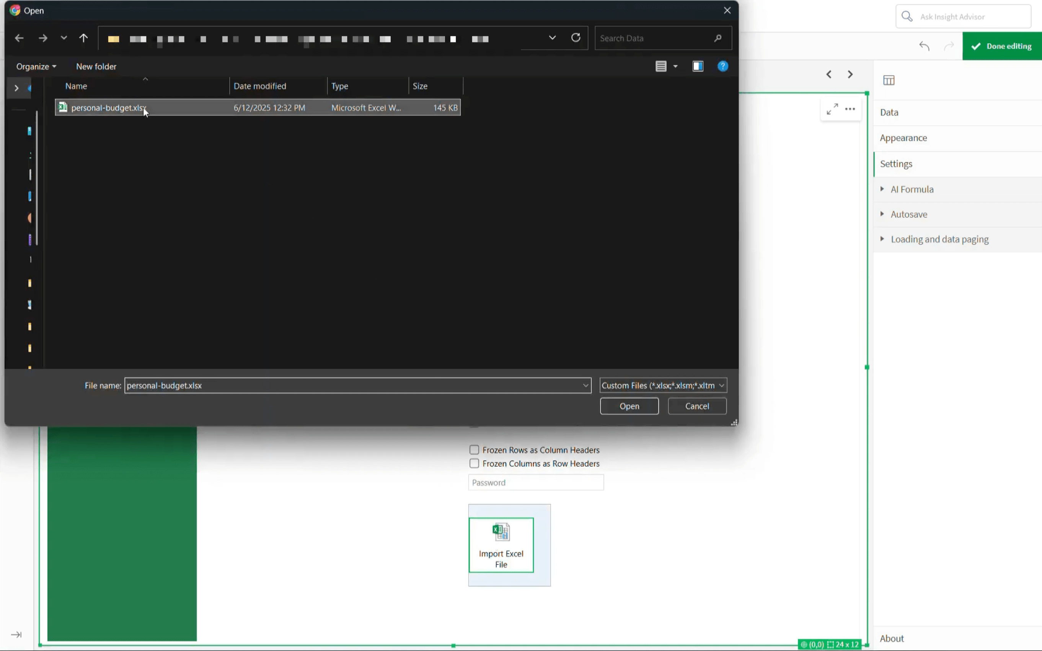Click the undo arrow icon
Viewport: 1042px width, 651px height.
pyautogui.click(x=924, y=46)
